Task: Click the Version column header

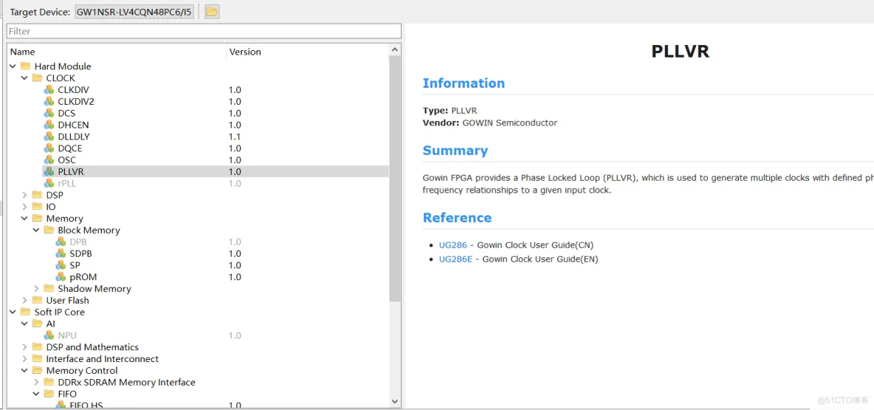Action: (309, 52)
